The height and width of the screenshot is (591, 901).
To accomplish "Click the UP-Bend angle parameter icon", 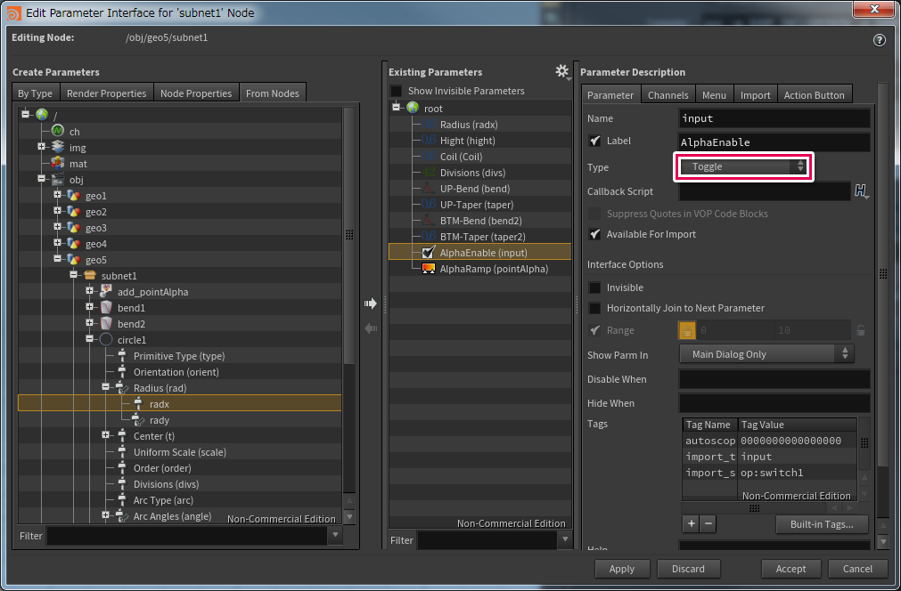I will (428, 188).
